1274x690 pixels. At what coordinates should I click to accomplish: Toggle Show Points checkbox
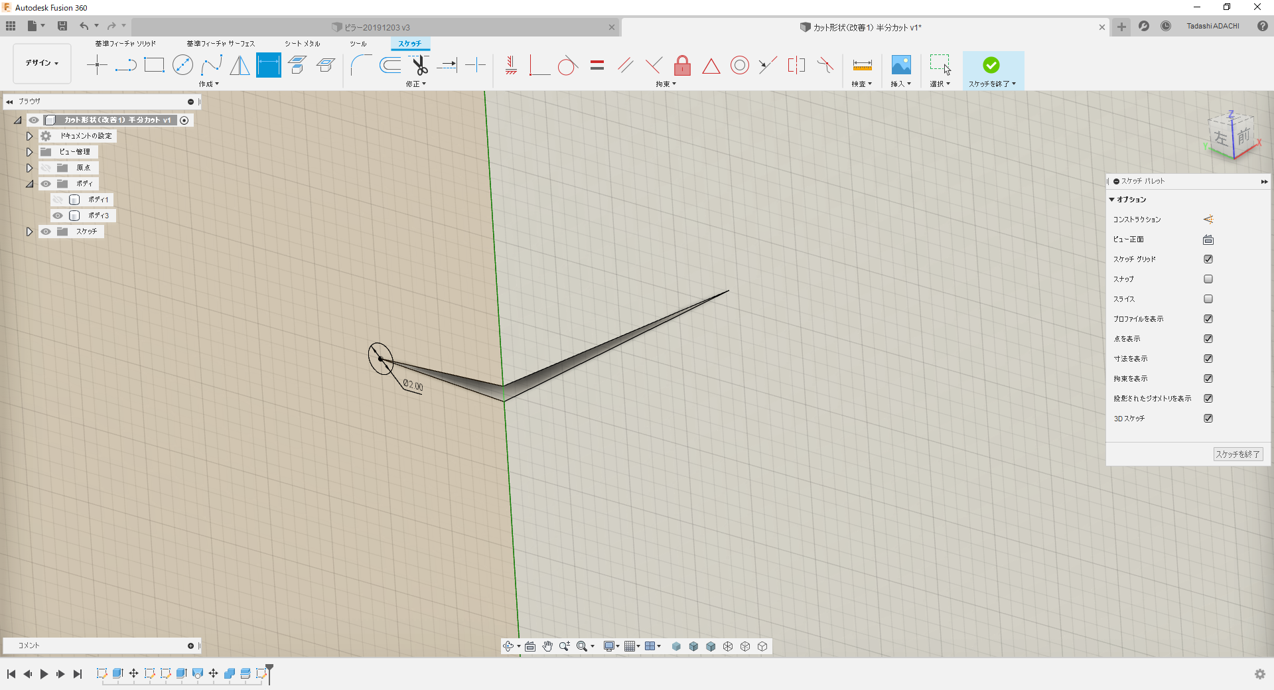pos(1208,339)
